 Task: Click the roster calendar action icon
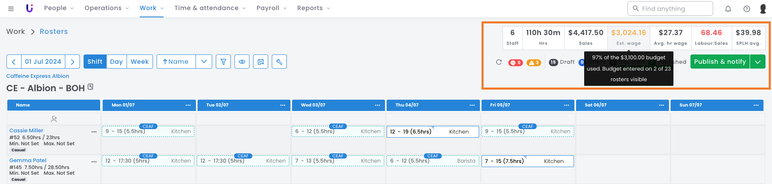(261, 62)
